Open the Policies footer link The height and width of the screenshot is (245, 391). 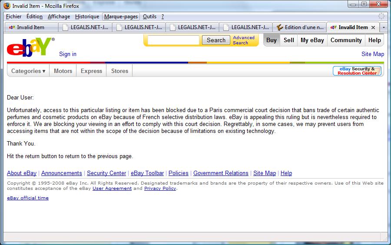click(x=178, y=173)
